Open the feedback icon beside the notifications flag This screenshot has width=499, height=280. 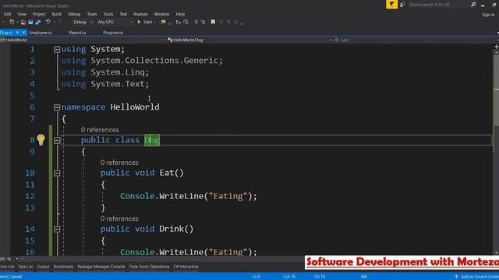point(402,5)
